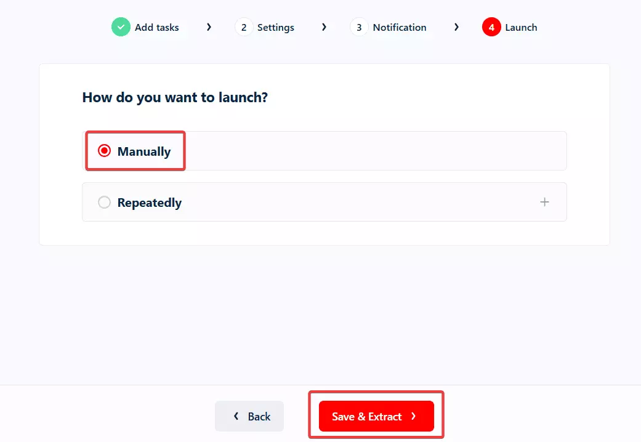Click the numbered circle 3 beside Notification
Viewport: 641px width, 442px height.
click(x=359, y=27)
